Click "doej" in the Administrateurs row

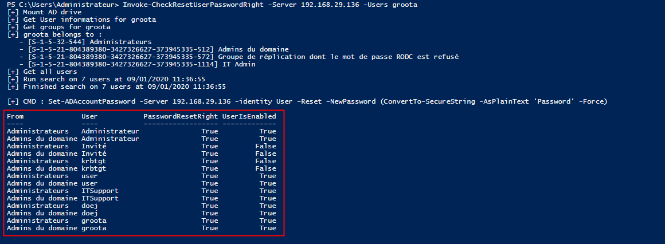pyautogui.click(x=89, y=206)
